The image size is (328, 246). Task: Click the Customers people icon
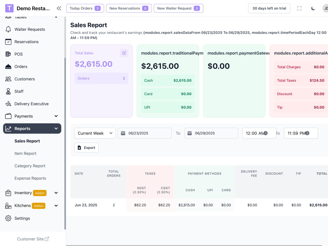(x=8, y=79)
